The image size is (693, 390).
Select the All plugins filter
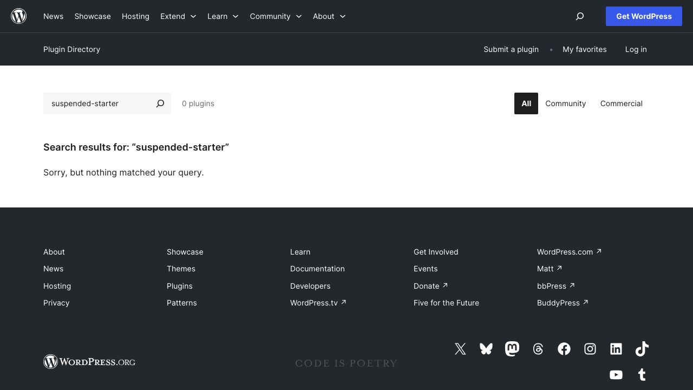(526, 103)
